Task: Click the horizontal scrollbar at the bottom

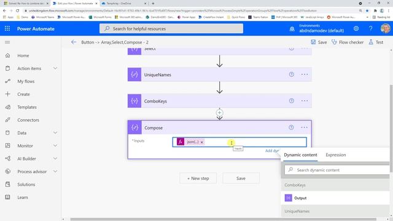Action: click(223, 219)
